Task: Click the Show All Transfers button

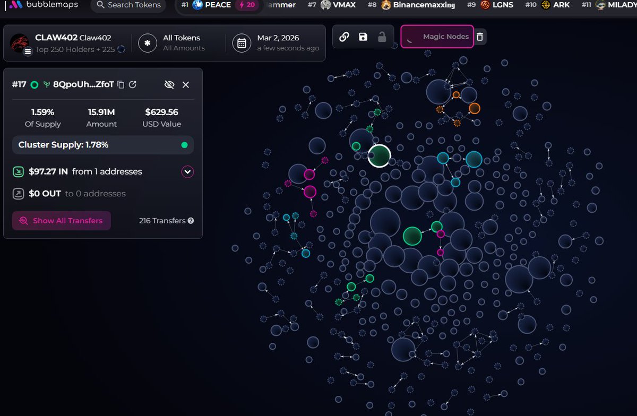Action: point(61,221)
